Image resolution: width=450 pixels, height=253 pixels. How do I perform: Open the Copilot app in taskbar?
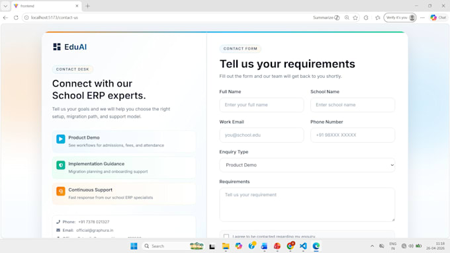point(238,246)
